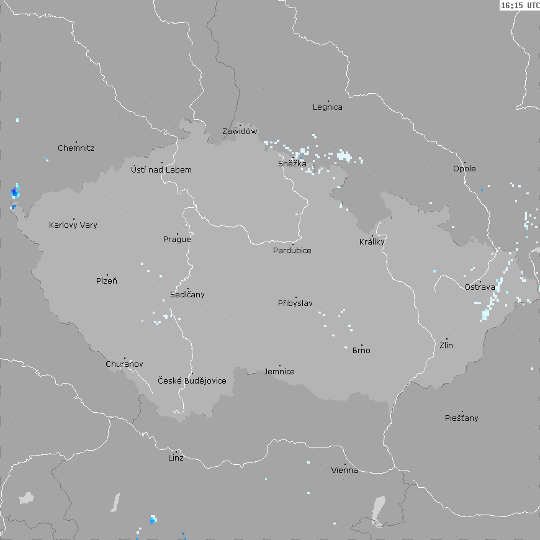Select the Linz city label

point(176,457)
